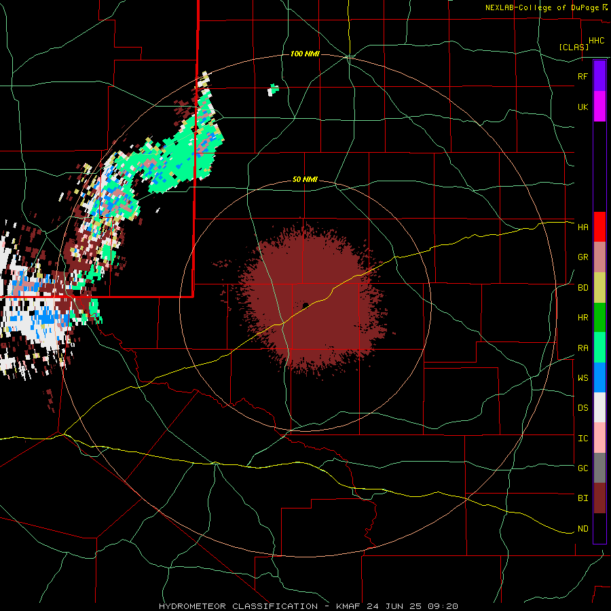Click the DS white legend swatch
The image size is (611, 611).
(x=599, y=407)
